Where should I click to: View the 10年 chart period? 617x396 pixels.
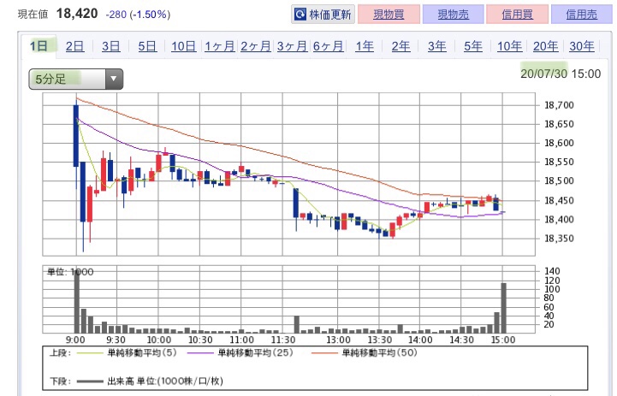[509, 46]
